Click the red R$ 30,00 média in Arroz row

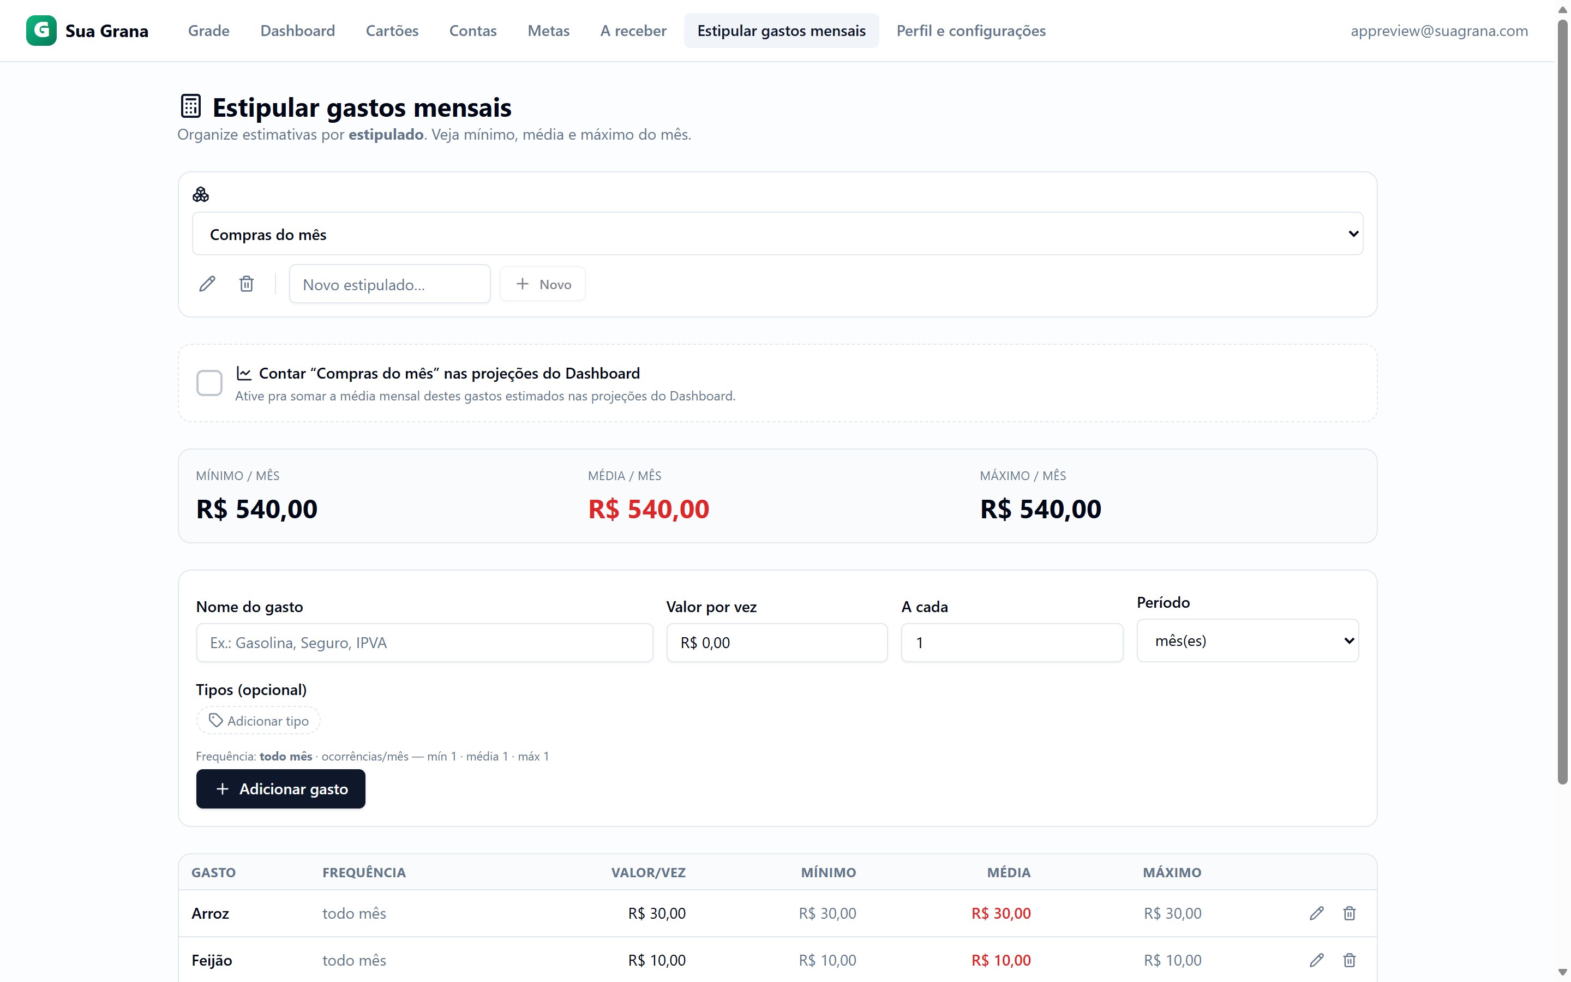tap(1001, 913)
